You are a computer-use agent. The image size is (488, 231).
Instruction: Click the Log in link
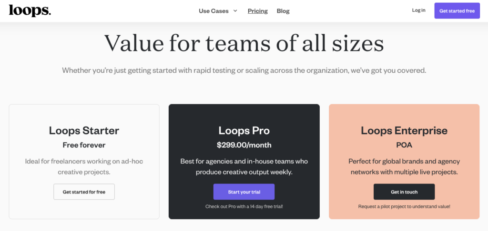pyautogui.click(x=418, y=10)
